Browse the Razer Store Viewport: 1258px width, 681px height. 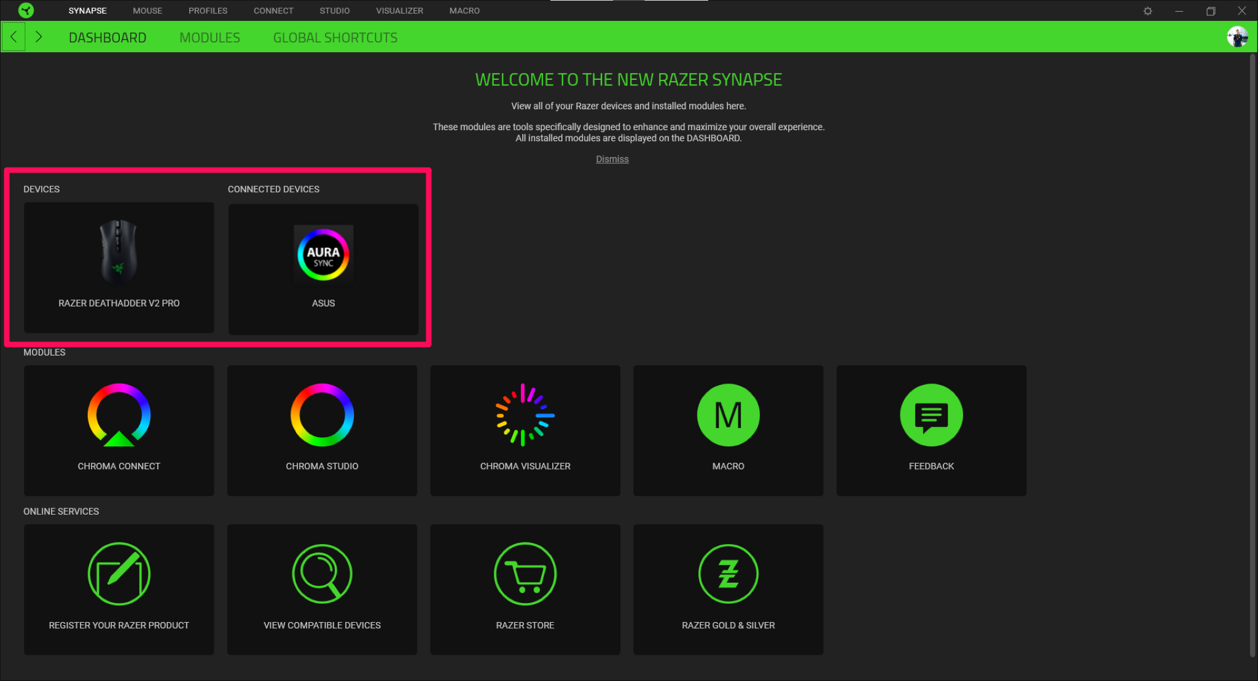525,590
